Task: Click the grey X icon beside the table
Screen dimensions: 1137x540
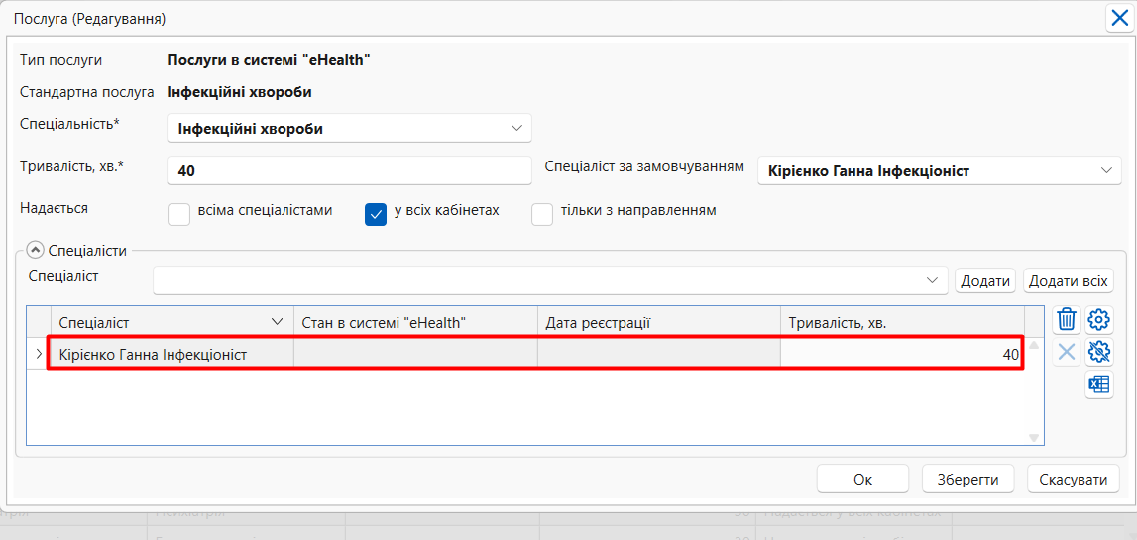Action: click(x=1067, y=353)
